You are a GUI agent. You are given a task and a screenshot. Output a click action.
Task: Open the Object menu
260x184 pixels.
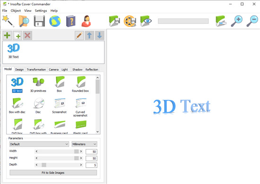(16, 10)
